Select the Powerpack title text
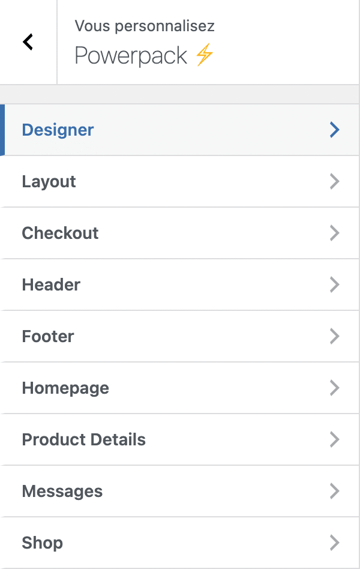This screenshot has width=360, height=569. pyautogui.click(x=130, y=56)
